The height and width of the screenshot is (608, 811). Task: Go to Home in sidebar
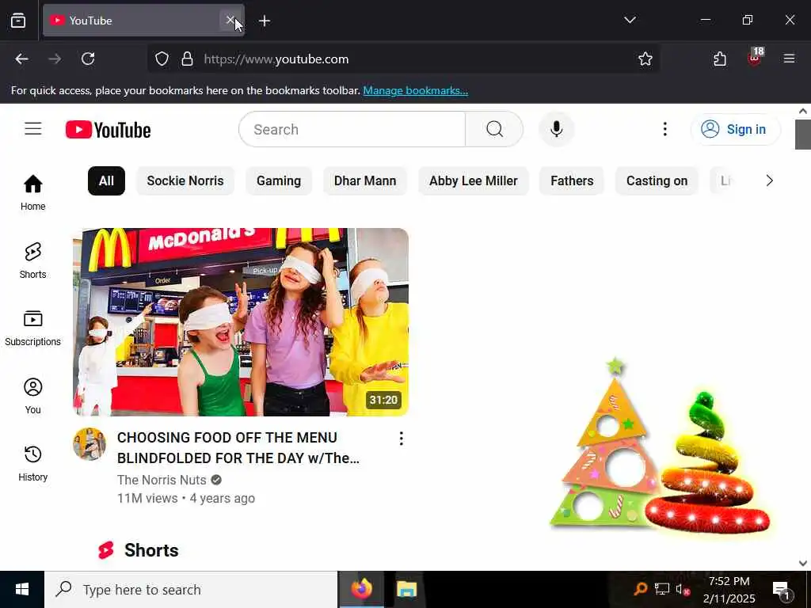tap(33, 193)
